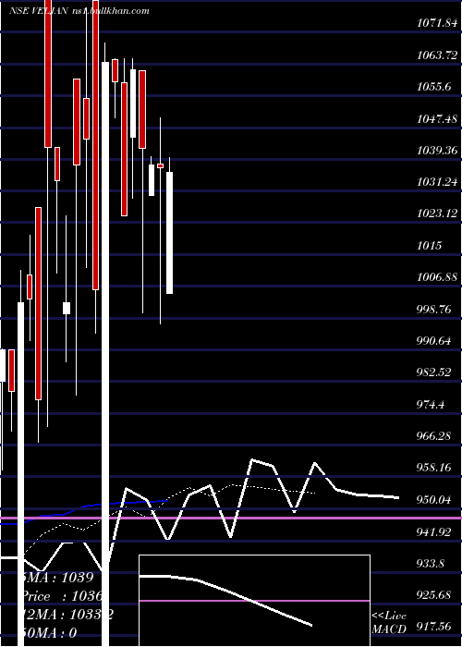Click the 1006.88 price label
The width and height of the screenshot is (462, 647).
437,277
